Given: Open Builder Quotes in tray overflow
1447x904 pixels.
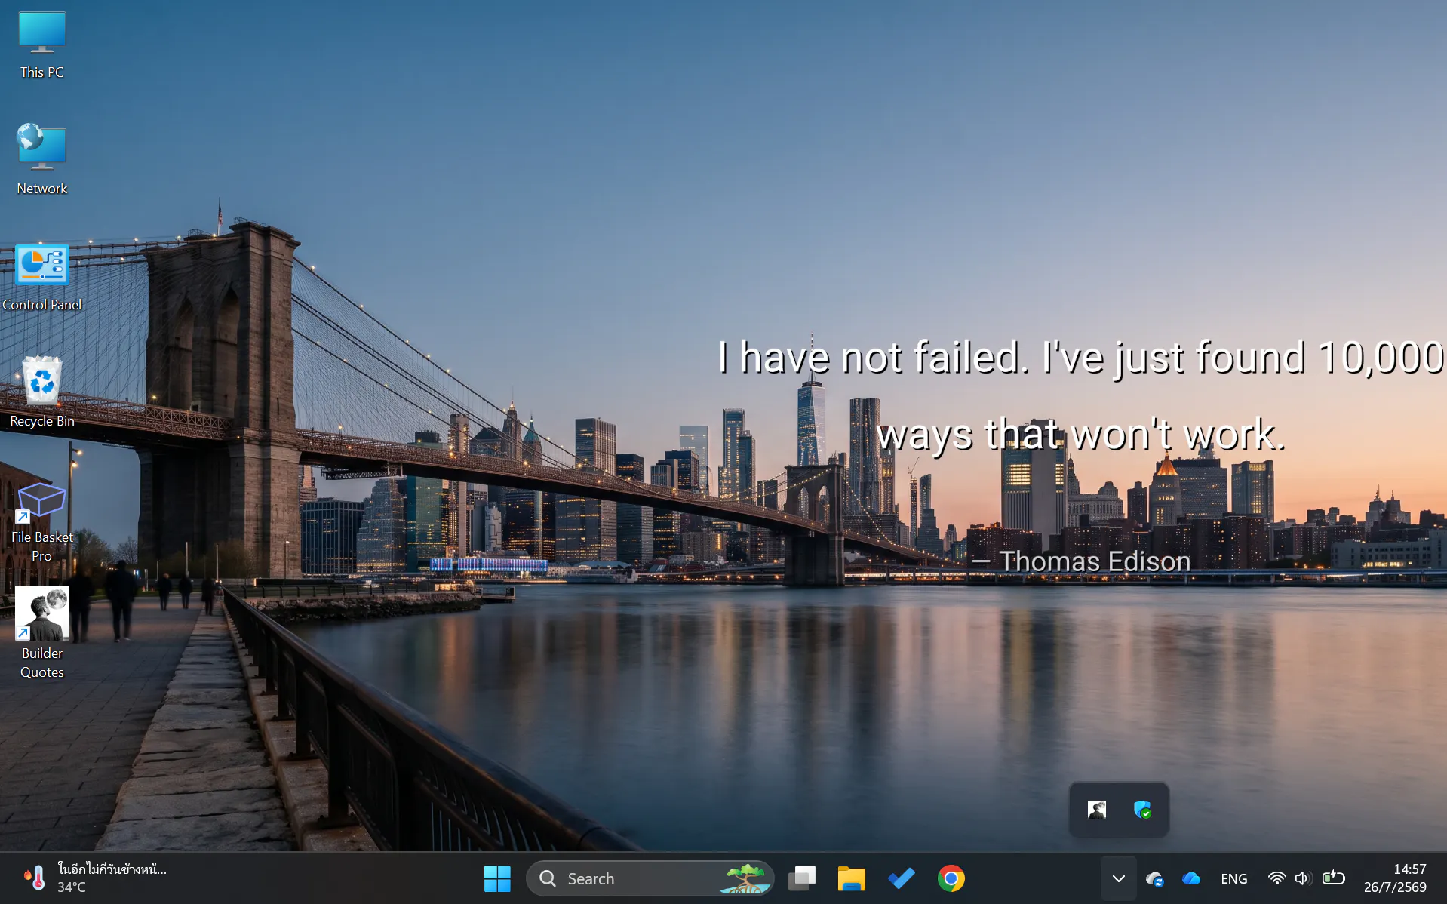Looking at the screenshot, I should click(1097, 810).
